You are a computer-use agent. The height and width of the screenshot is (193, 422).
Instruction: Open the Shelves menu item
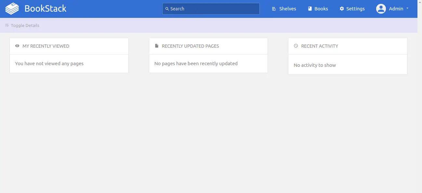[284, 9]
